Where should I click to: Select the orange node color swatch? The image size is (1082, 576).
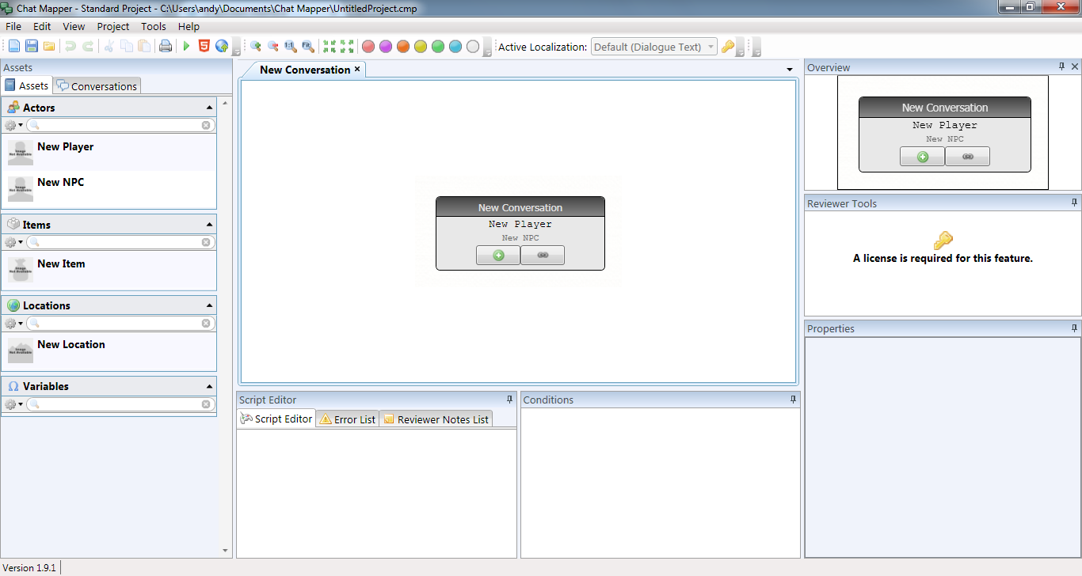click(403, 47)
